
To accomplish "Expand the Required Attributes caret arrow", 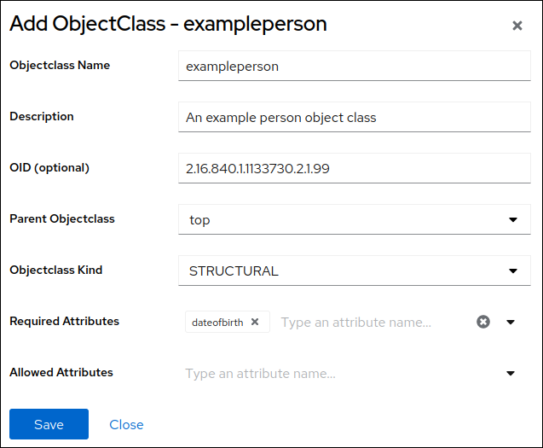I will [511, 322].
